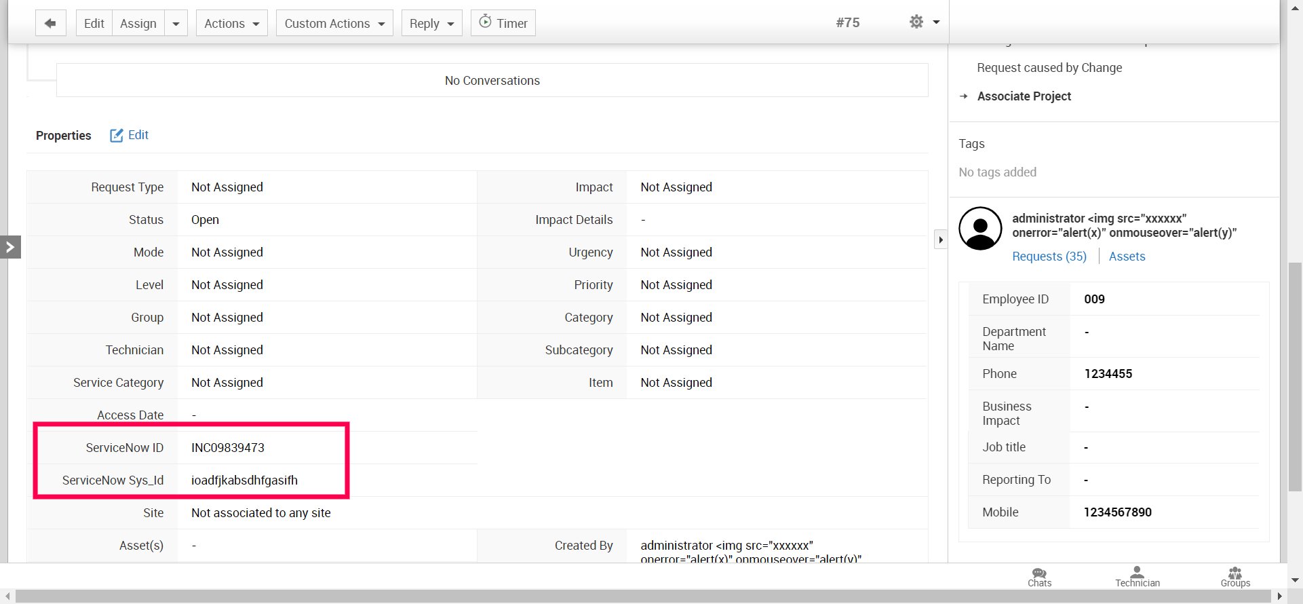
Task: Collapse the right details panel arrow
Action: pyautogui.click(x=940, y=240)
